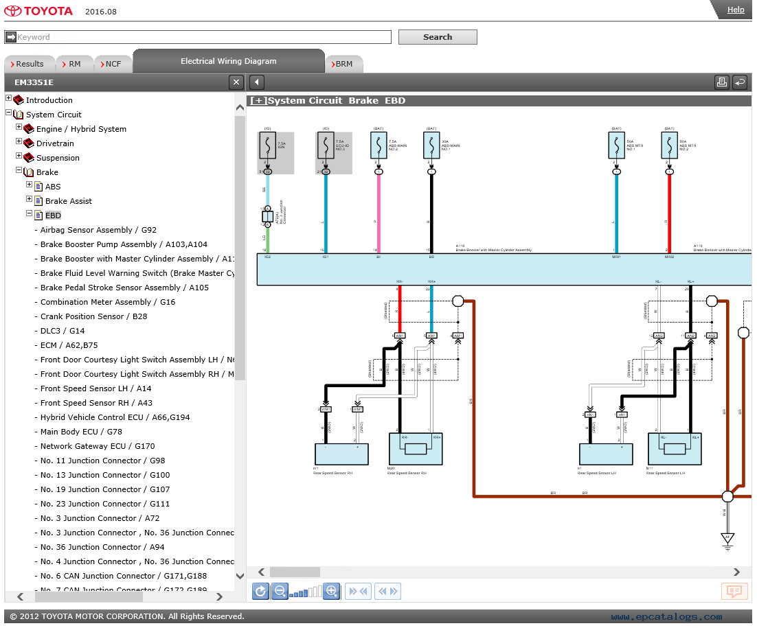Close the EM3351E tree panel

point(236,82)
